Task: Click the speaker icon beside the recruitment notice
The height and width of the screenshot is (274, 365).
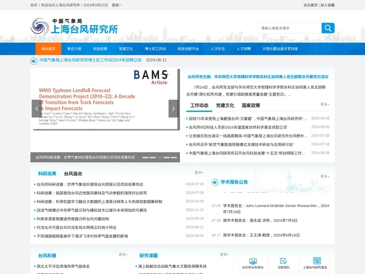Action: click(34, 61)
